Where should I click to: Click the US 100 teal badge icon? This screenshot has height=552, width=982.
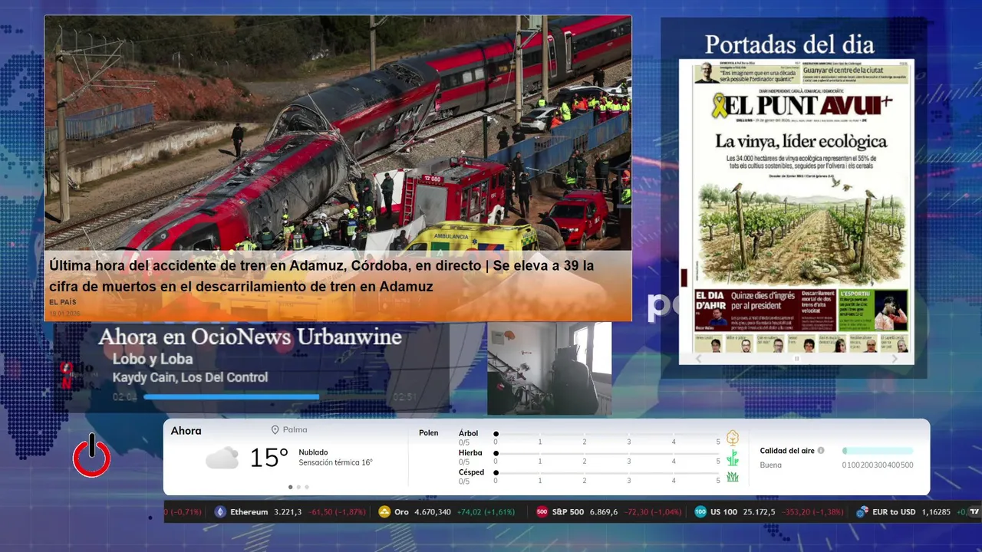700,512
